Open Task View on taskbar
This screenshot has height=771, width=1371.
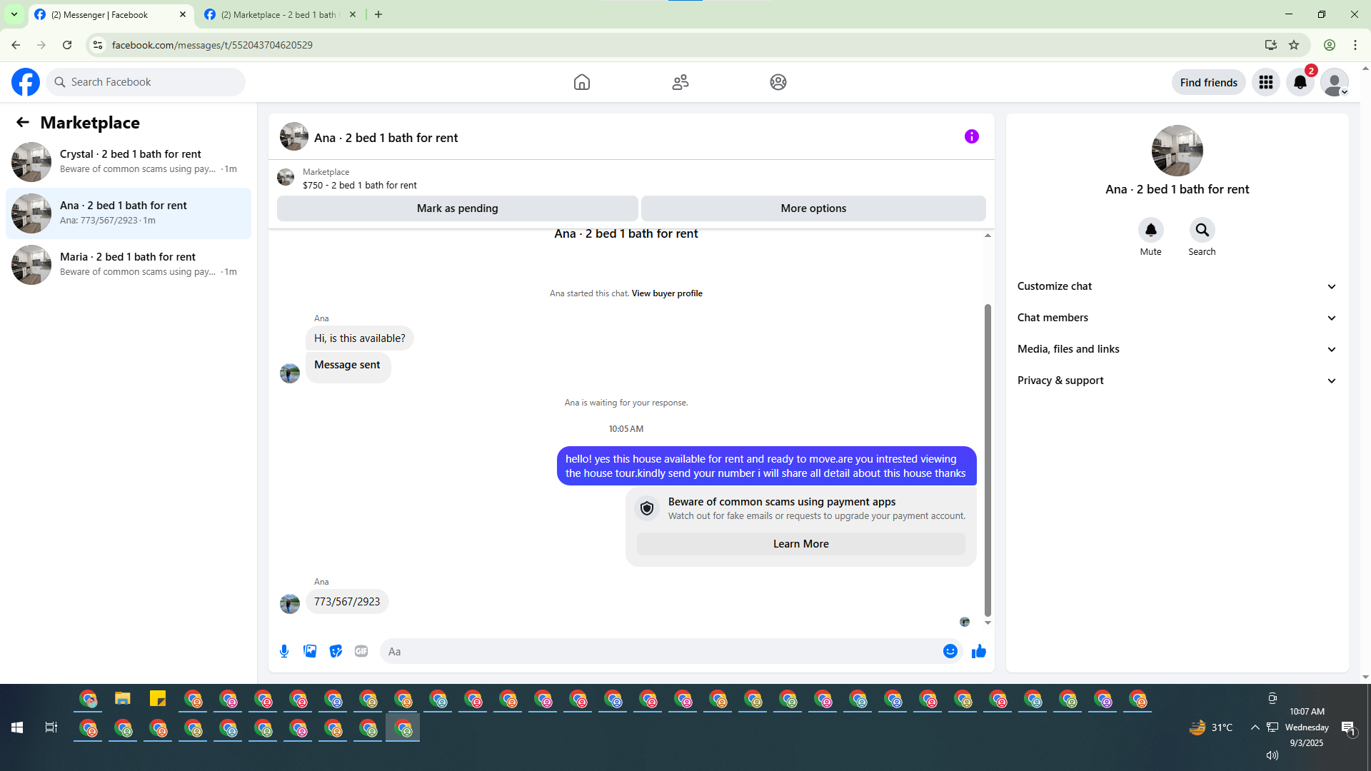click(x=51, y=727)
